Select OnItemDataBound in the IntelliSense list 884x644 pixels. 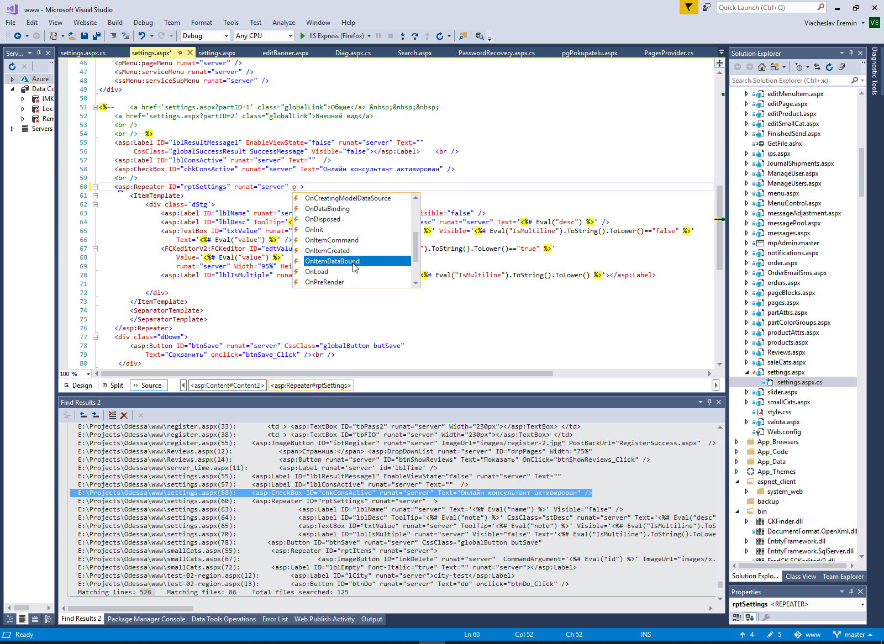tap(332, 261)
